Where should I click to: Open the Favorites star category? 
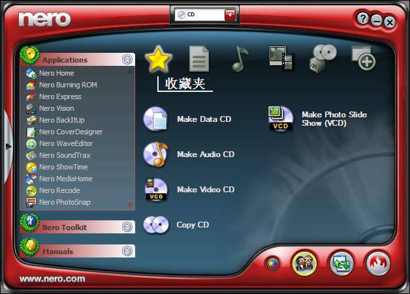[x=158, y=59]
